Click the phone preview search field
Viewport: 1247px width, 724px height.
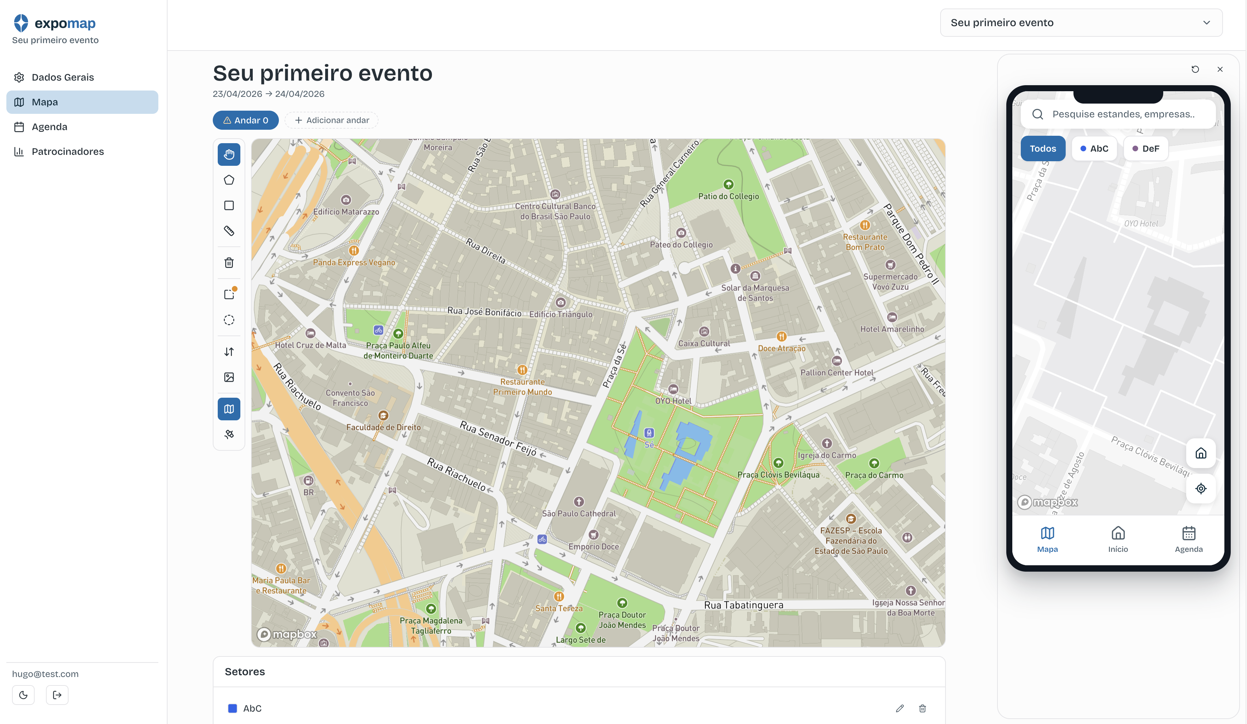1118,114
